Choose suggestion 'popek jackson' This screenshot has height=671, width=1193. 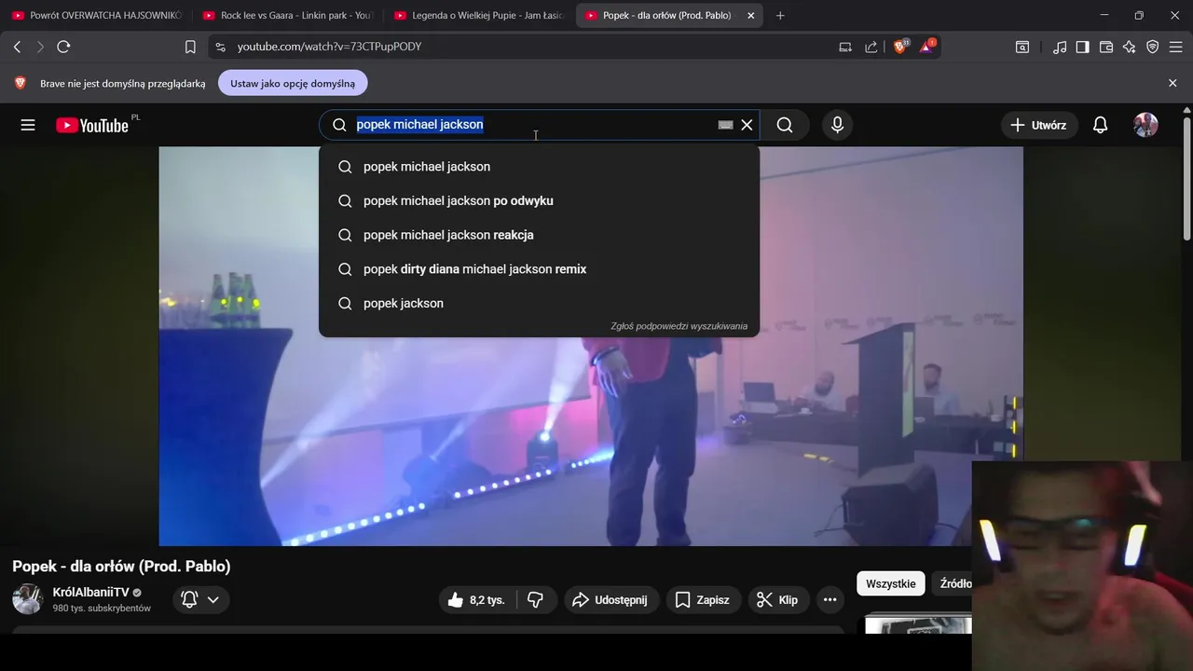tap(539, 303)
